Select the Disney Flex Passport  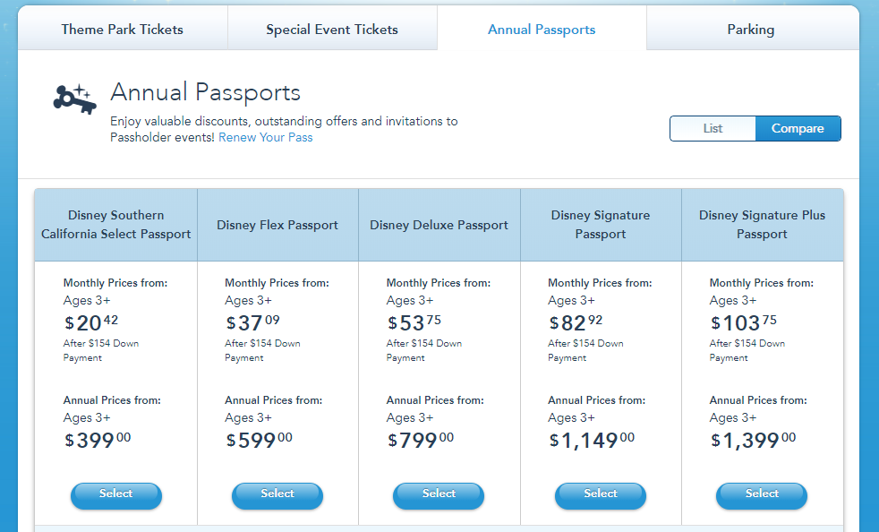pyautogui.click(x=277, y=495)
